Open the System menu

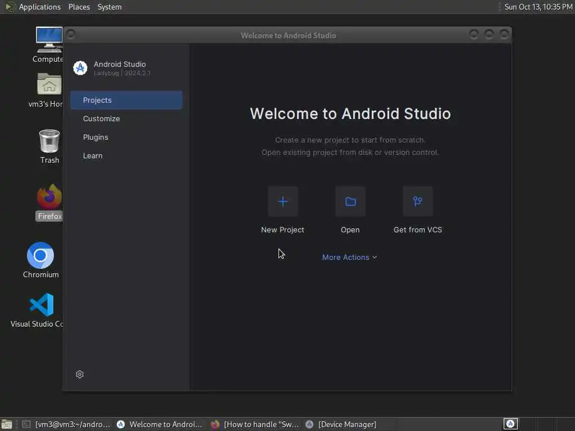109,7
